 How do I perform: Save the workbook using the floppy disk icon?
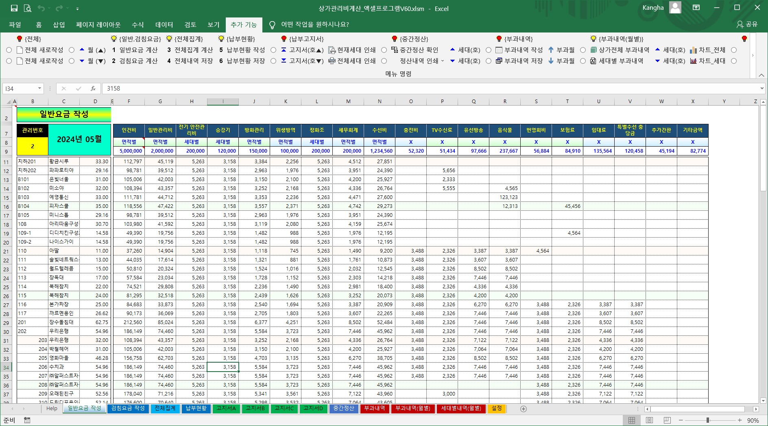click(14, 8)
